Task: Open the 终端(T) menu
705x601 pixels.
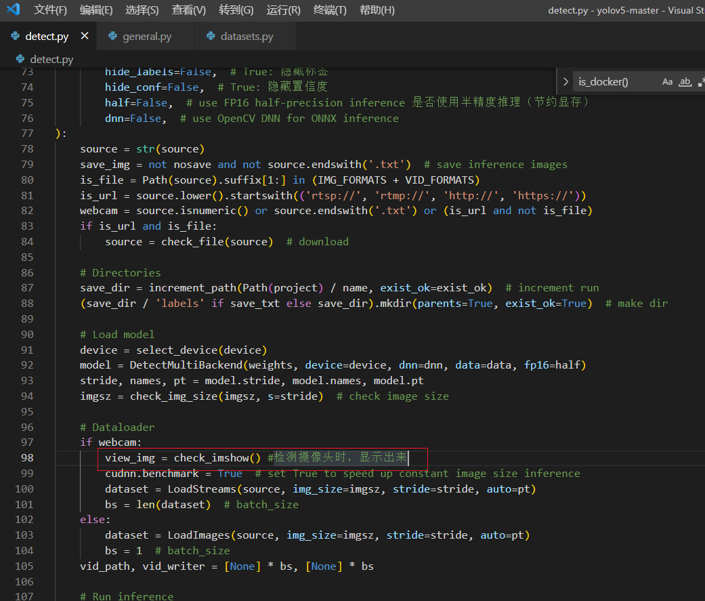Action: [330, 10]
